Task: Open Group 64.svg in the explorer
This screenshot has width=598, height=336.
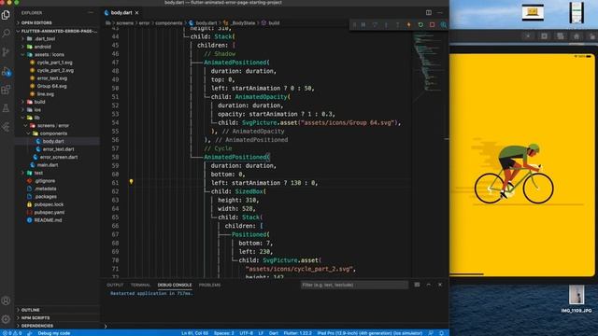Action: point(52,86)
